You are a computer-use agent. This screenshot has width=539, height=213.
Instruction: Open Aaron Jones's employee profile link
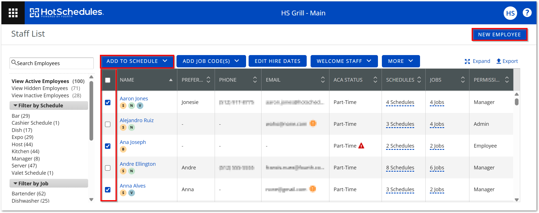(134, 98)
